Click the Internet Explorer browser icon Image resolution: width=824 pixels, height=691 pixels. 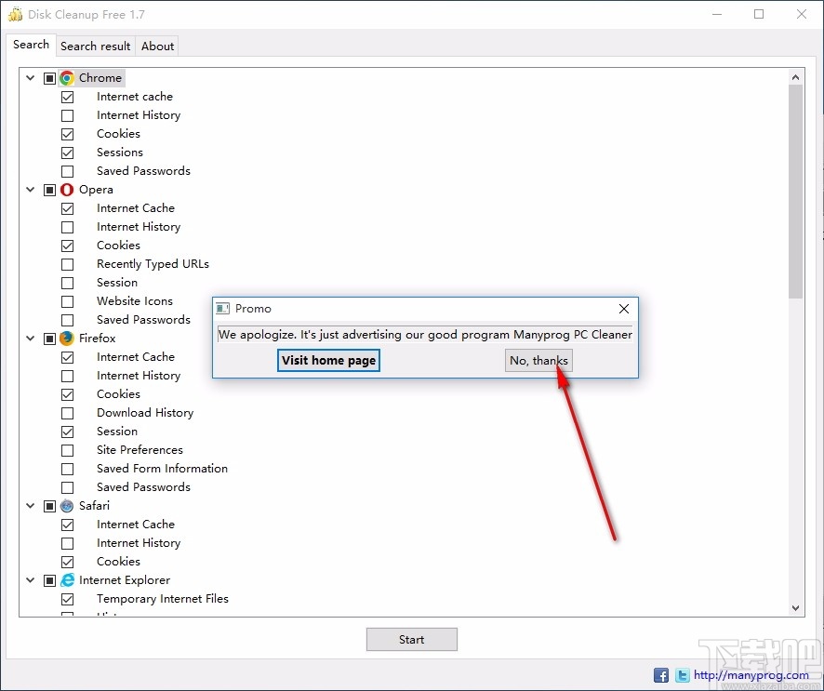tap(66, 579)
